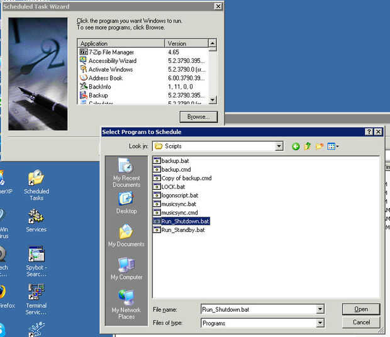This screenshot has height=337, width=390.
Task: Select BackInfo in application list
Action: (96, 87)
